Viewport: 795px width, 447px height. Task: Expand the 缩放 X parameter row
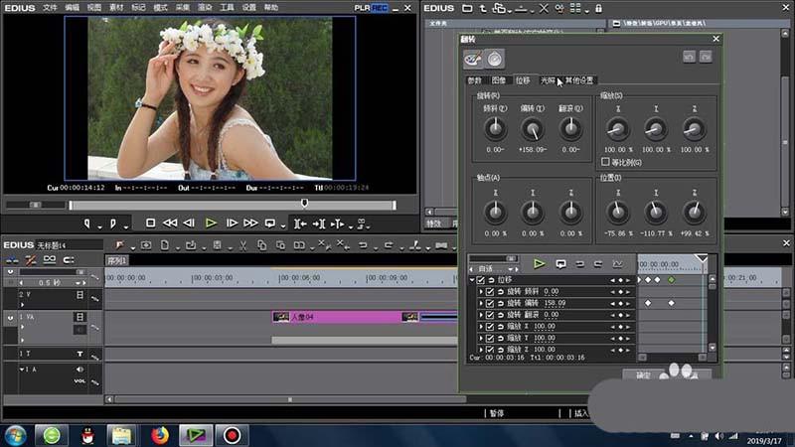pos(480,327)
